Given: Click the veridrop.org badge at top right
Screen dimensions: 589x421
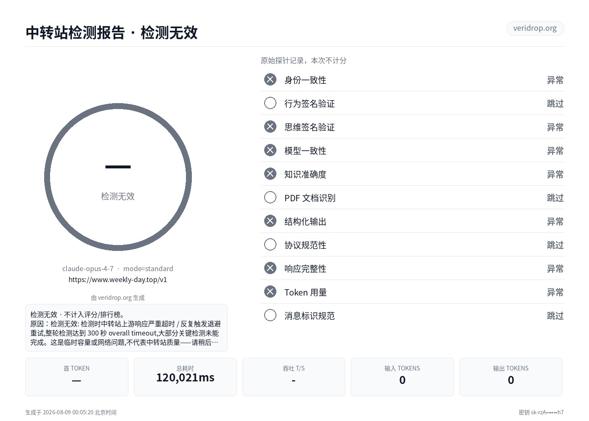Looking at the screenshot, I should [535, 28].
